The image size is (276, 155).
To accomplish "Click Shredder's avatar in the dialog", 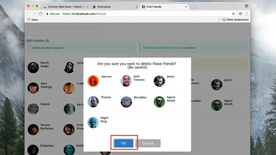I will [126, 102].
